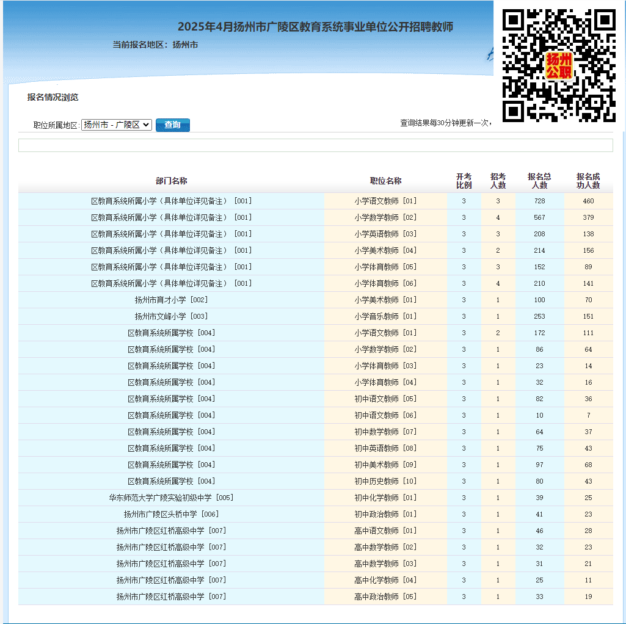Click 华东师范大学广陵实验初级中学 [005]
Image resolution: width=626 pixels, height=624 pixels.
[171, 498]
